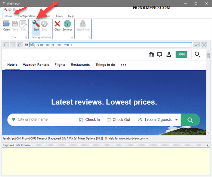Click the scrollbar up arrow of browser
The height and width of the screenshot is (177, 212).
208,51
